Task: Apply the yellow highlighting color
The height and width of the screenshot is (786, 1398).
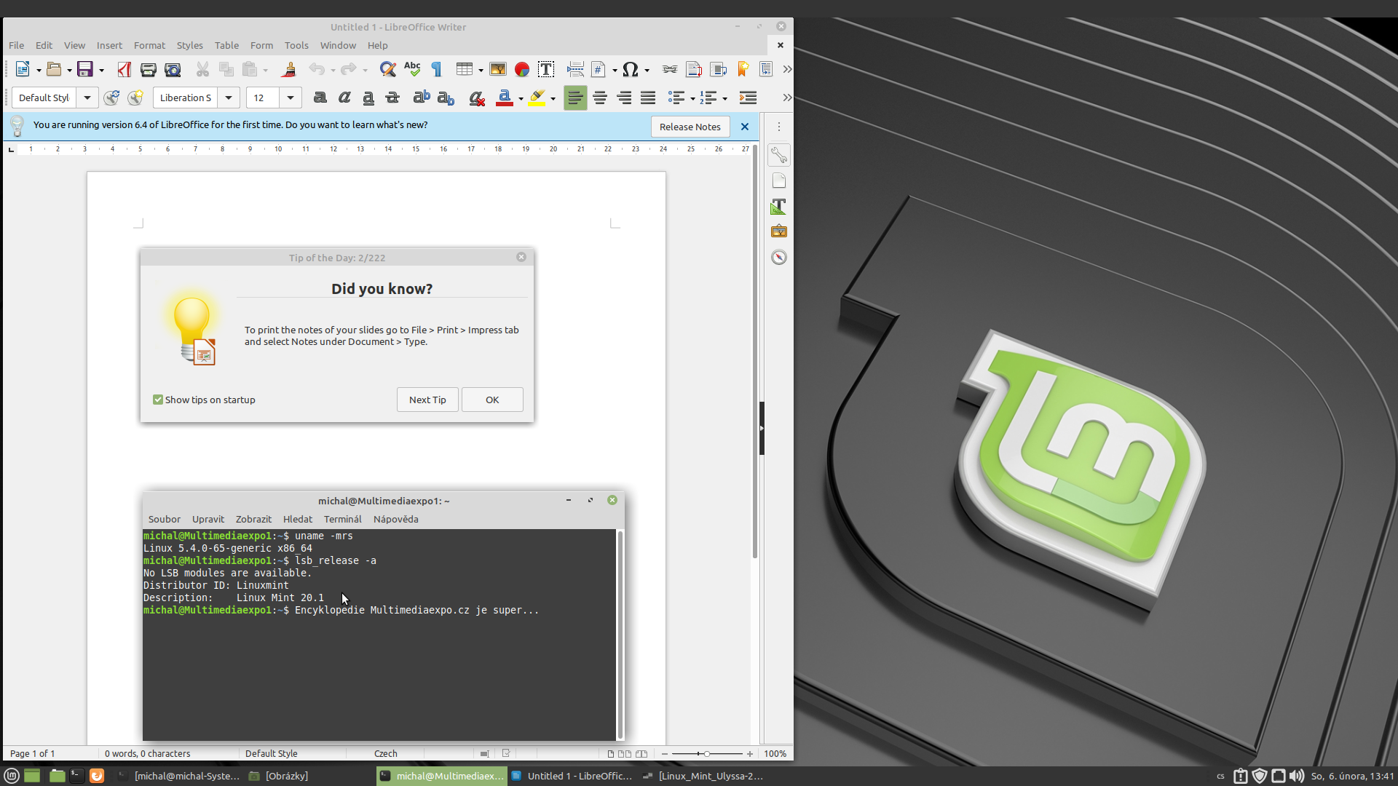Action: (537, 98)
